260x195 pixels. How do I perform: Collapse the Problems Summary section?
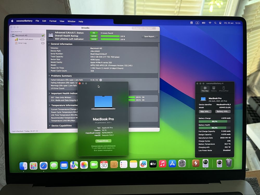point(49,76)
